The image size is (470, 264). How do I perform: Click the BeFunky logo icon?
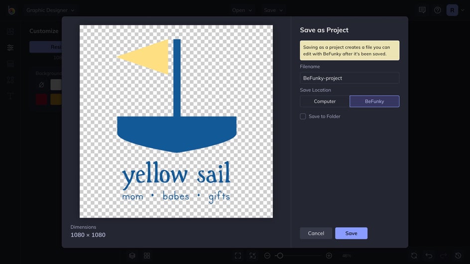point(11,10)
